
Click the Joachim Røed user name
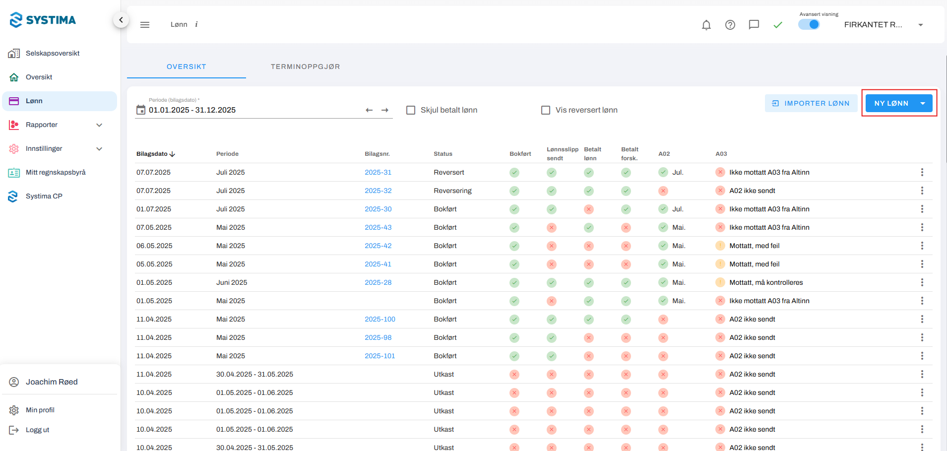click(x=52, y=382)
